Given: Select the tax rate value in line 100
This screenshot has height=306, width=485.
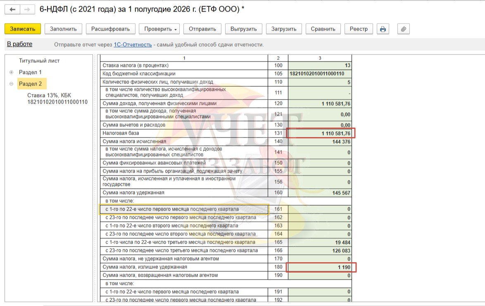Looking at the screenshot, I should click(x=320, y=66).
